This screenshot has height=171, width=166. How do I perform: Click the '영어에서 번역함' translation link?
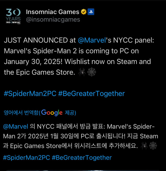point(21,113)
